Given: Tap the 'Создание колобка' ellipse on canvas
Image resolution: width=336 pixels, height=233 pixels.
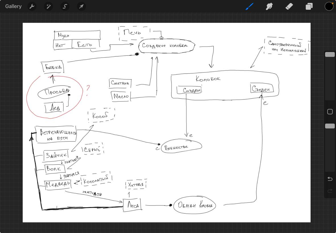Looking at the screenshot, I should point(167,46).
